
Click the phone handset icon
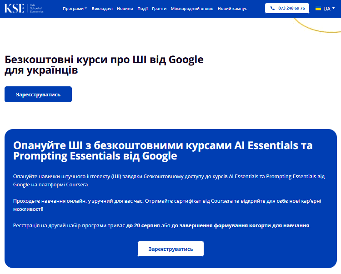[x=272, y=8]
